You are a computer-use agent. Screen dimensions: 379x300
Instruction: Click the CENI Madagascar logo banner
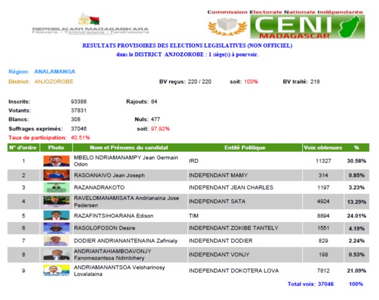[307, 27]
